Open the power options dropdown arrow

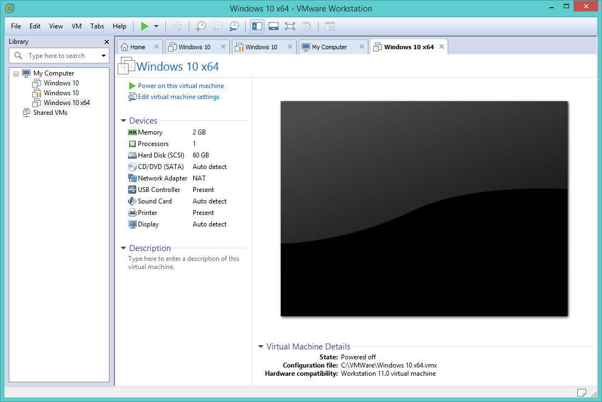pos(157,26)
